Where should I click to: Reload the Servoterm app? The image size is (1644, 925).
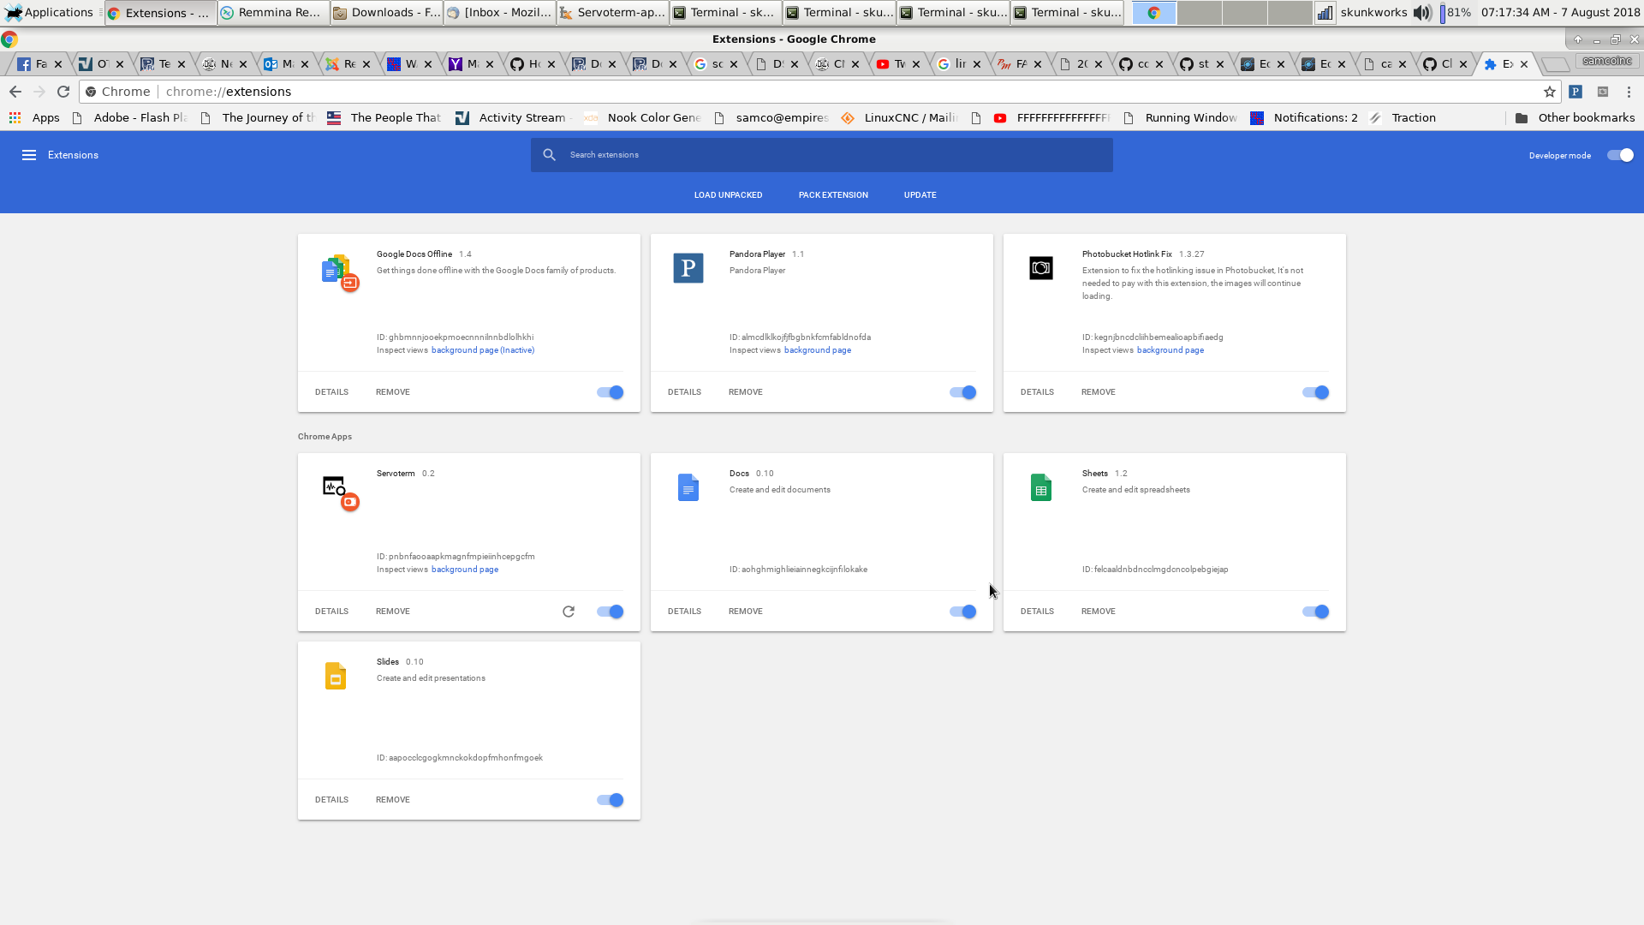pos(569,612)
